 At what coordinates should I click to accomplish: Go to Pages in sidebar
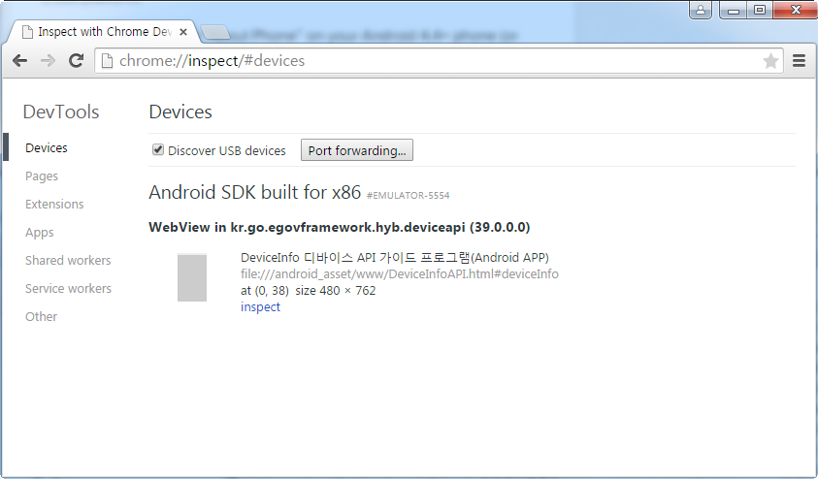coord(42,176)
